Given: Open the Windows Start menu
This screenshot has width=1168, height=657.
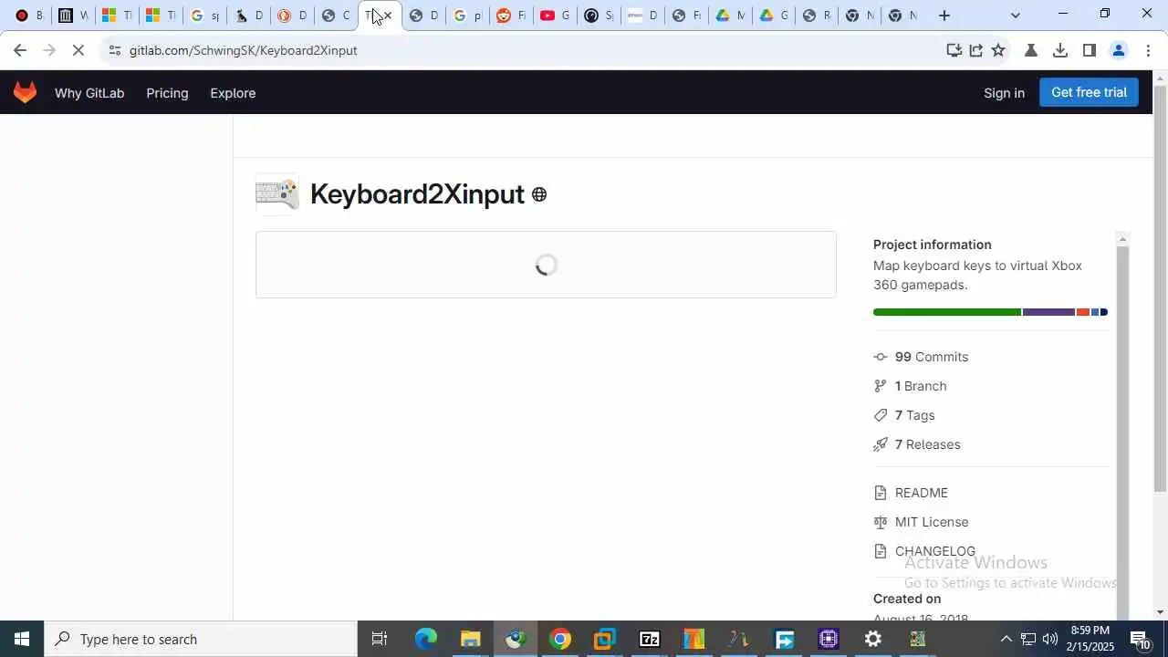Looking at the screenshot, I should [x=22, y=639].
